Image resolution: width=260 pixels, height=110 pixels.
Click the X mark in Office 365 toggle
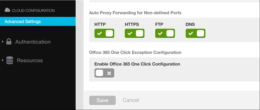[109, 73]
